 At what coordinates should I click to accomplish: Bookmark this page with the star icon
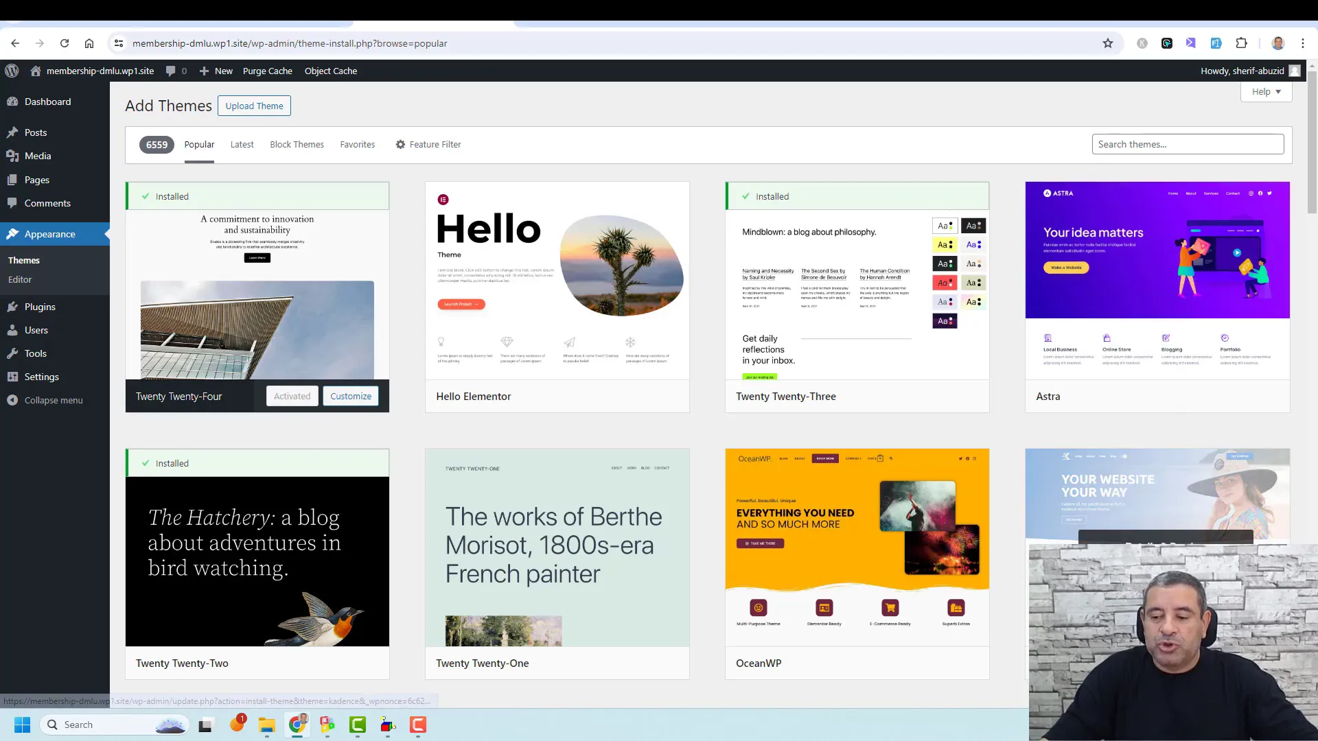1108,43
